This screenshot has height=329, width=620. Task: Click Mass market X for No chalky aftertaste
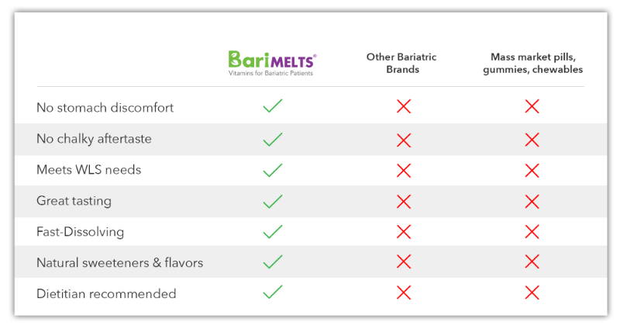point(532,140)
